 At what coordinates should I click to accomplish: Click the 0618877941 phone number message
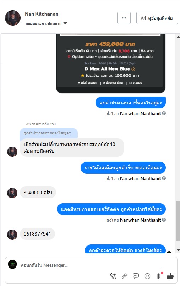click(37, 234)
